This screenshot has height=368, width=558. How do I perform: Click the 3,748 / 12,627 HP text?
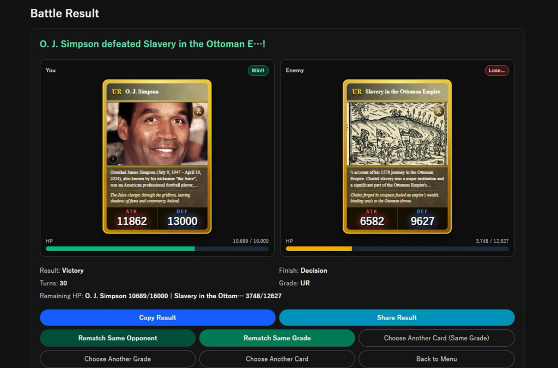click(x=492, y=241)
